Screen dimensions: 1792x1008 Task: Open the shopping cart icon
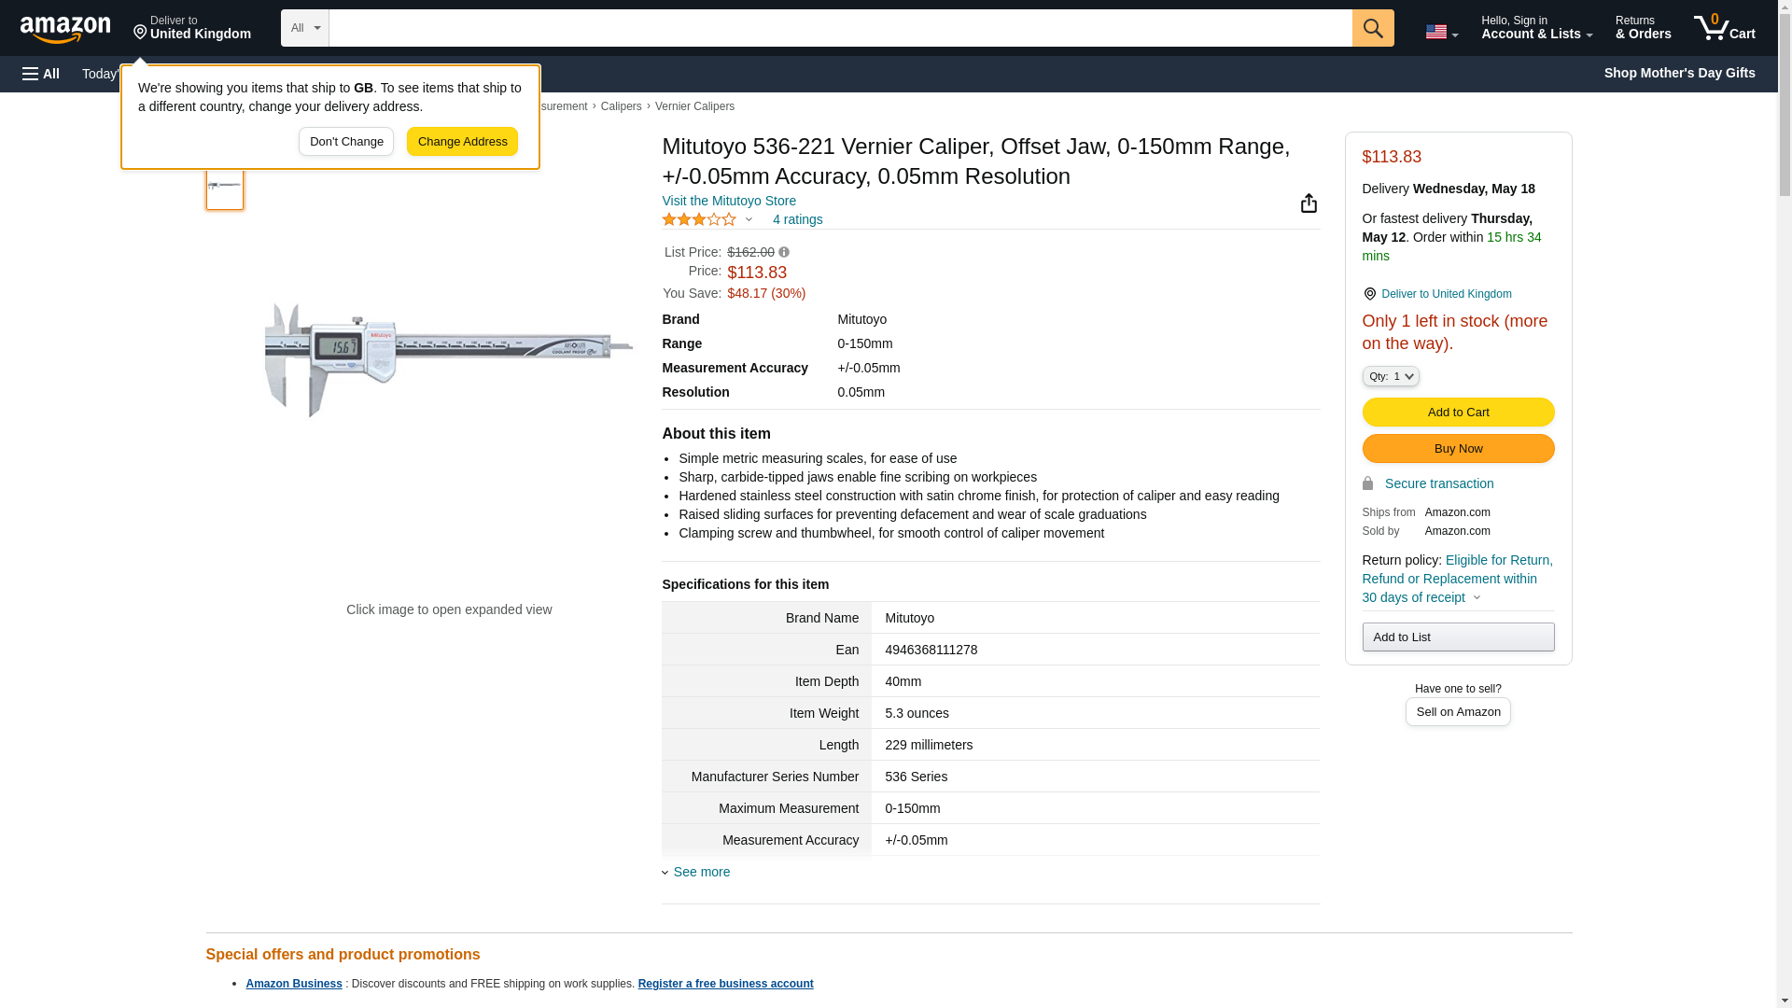(1724, 28)
